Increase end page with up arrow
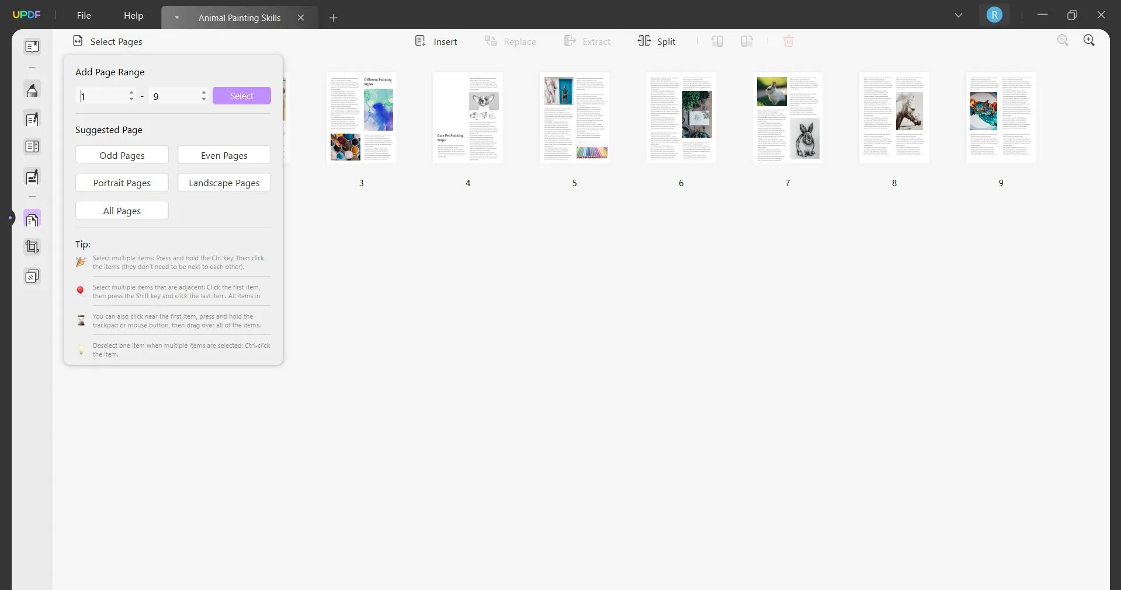Viewport: 1121px width, 590px height. (x=204, y=92)
